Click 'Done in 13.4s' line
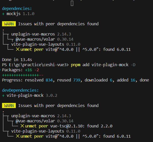153x142 pixels. 17,60
